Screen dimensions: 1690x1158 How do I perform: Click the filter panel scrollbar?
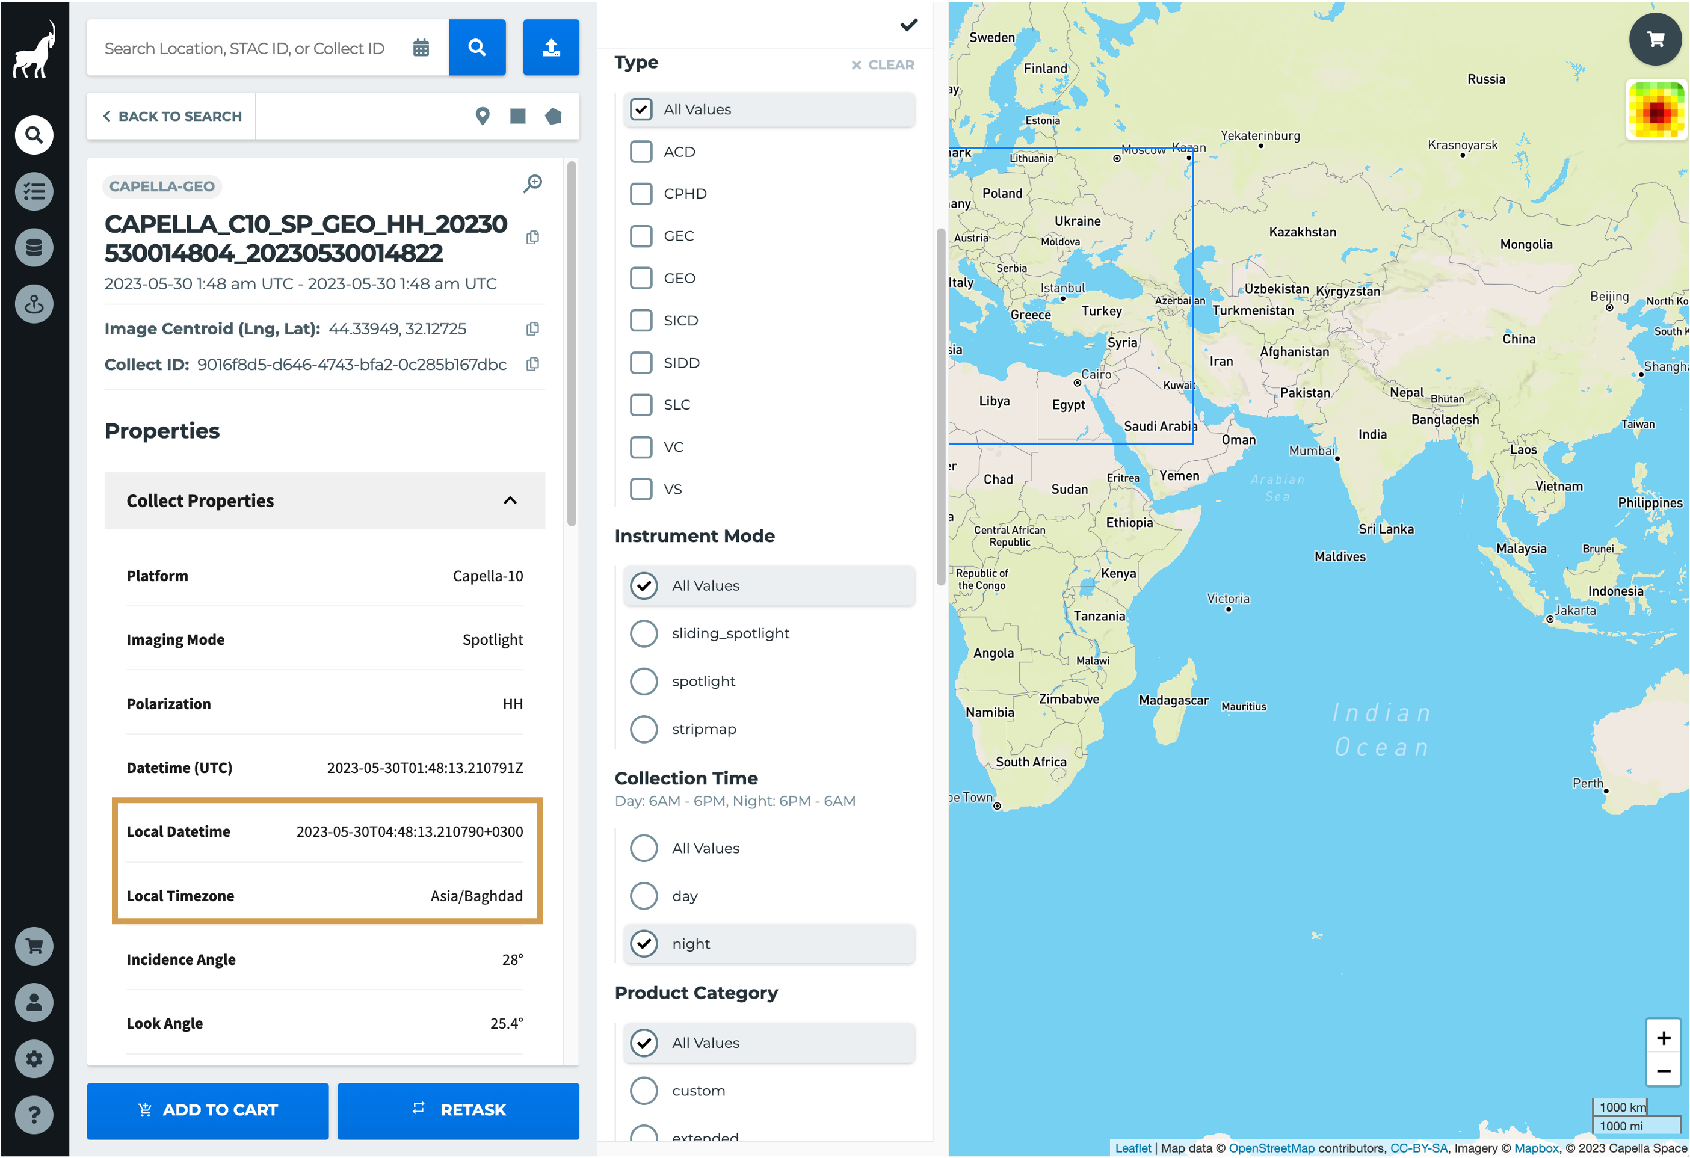[940, 407]
